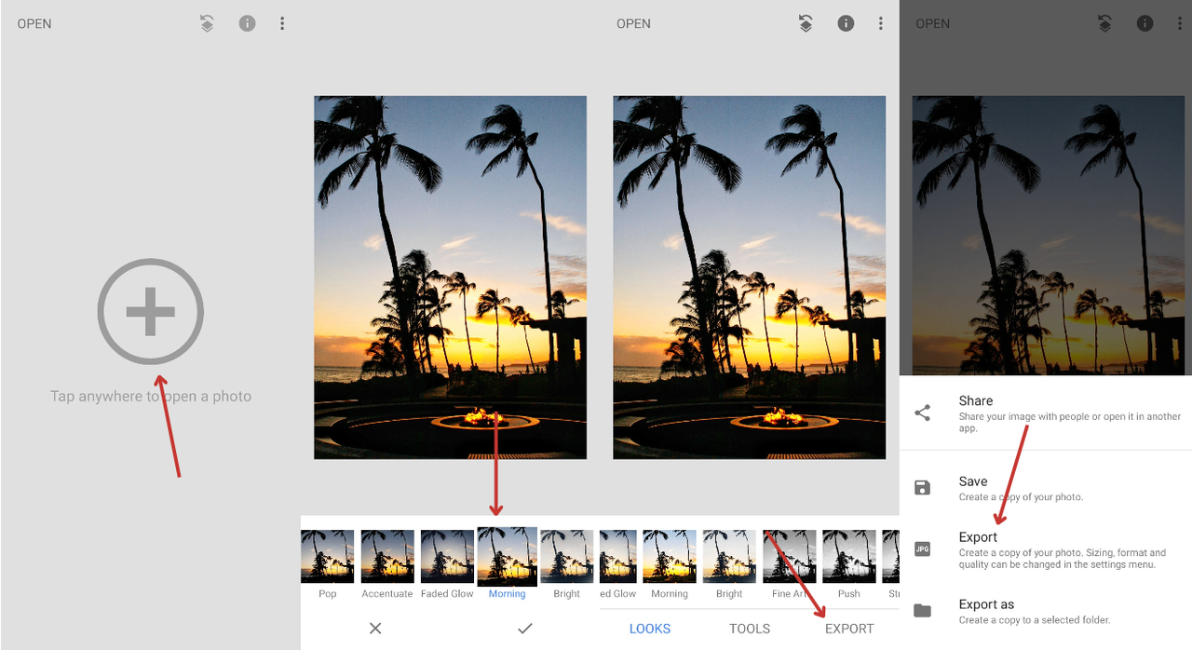The image size is (1192, 650).
Task: Click the Share icon in the export sheet
Action: (x=922, y=413)
